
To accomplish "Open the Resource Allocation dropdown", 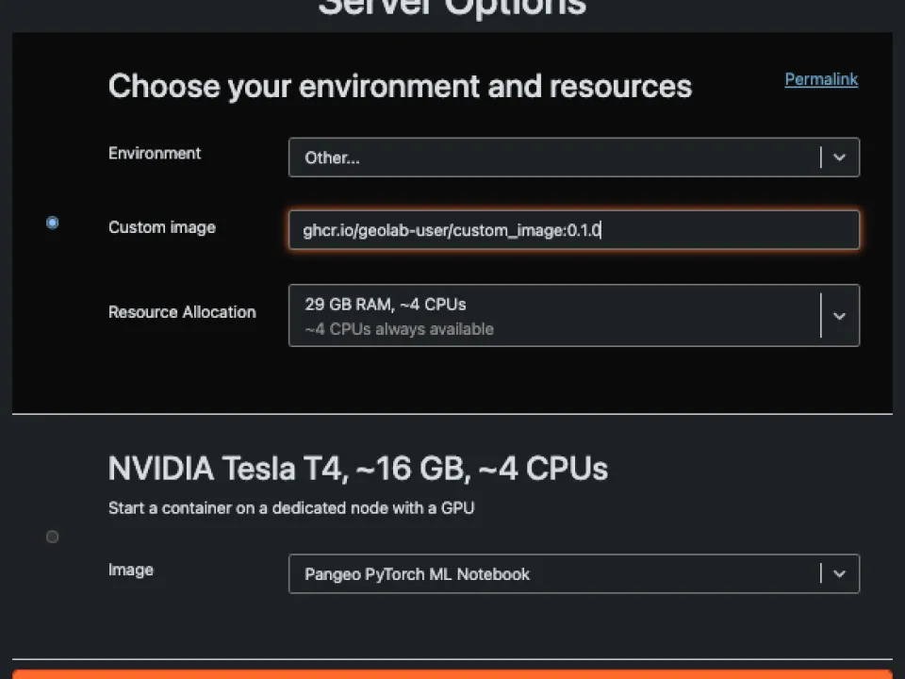I will click(x=574, y=315).
